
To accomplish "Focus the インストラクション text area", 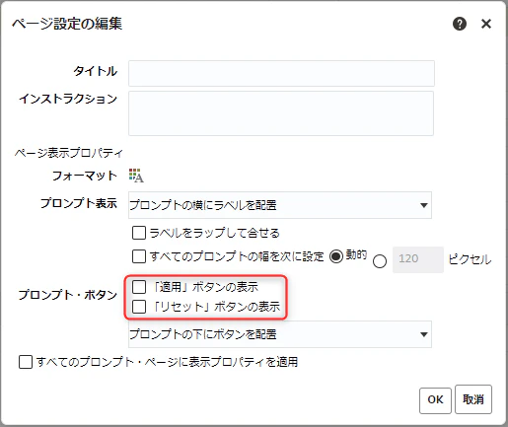I will coord(281,113).
